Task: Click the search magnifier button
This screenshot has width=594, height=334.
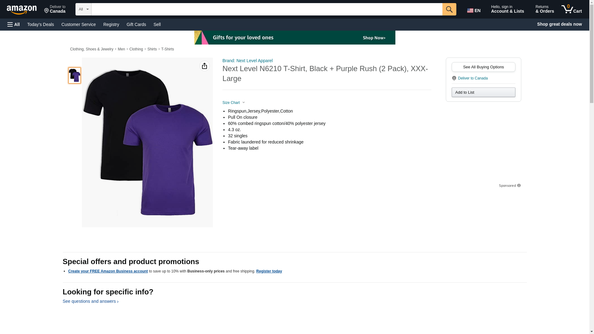Action: coord(449,9)
